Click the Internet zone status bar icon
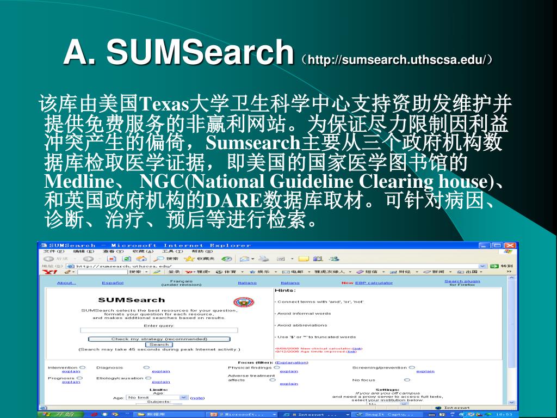557x418 pixels. [x=438, y=408]
